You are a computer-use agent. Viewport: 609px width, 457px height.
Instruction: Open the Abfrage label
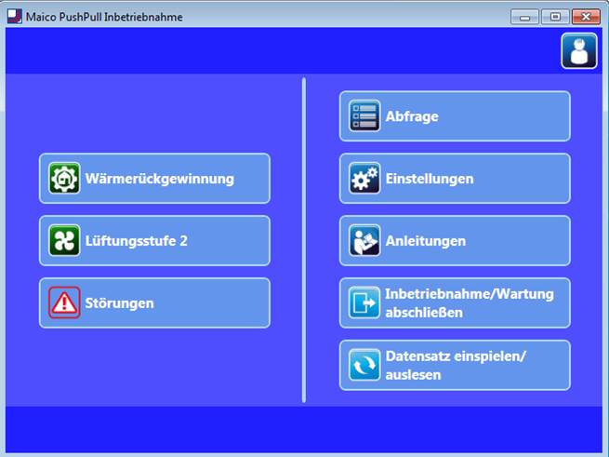pyautogui.click(x=412, y=116)
